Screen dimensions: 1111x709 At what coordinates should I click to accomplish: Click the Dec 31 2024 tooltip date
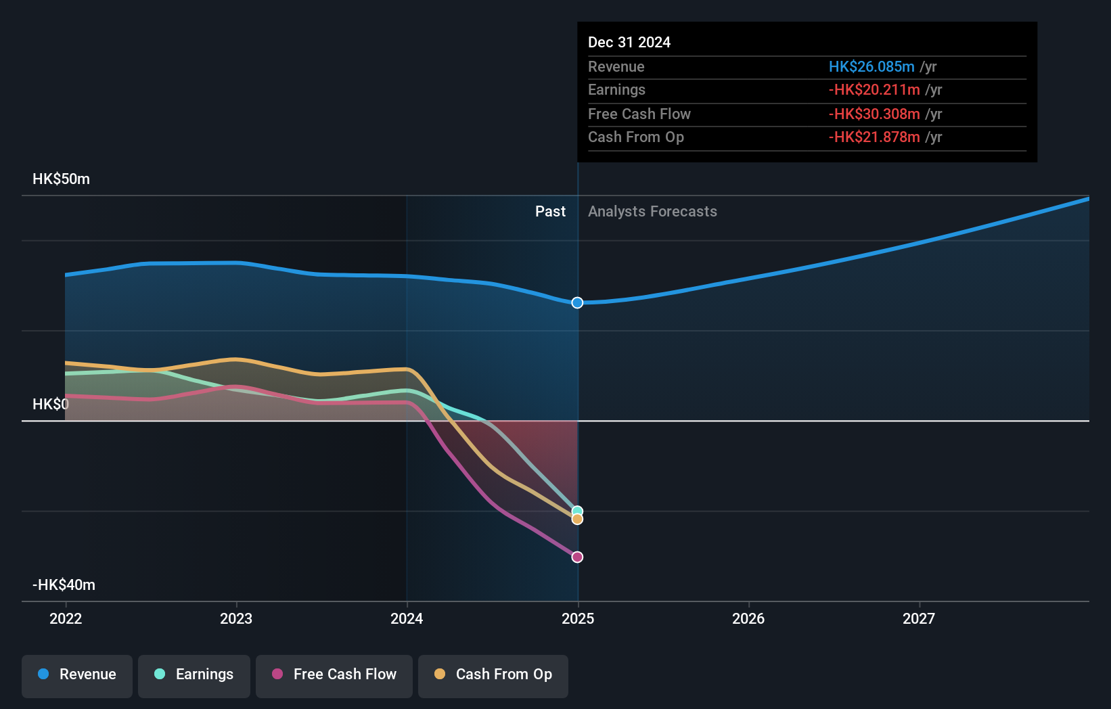629,42
